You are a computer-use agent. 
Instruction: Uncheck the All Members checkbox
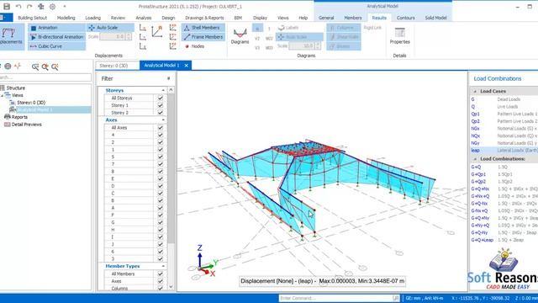pos(161,274)
